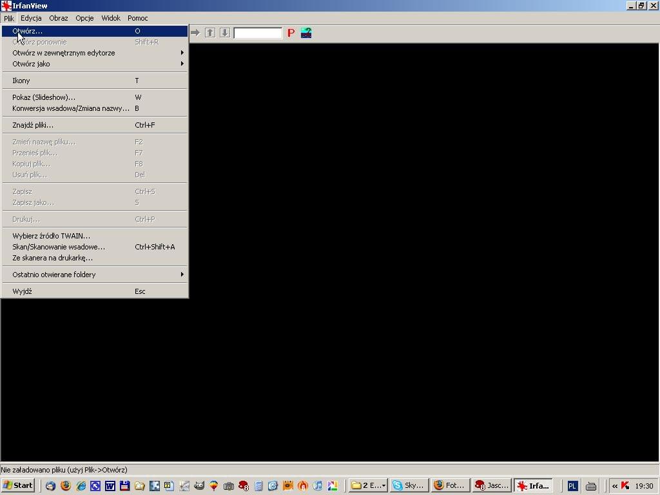Viewport: 660px width, 495px height.
Task: Click the About IrfanView help icon
Action: (x=306, y=33)
